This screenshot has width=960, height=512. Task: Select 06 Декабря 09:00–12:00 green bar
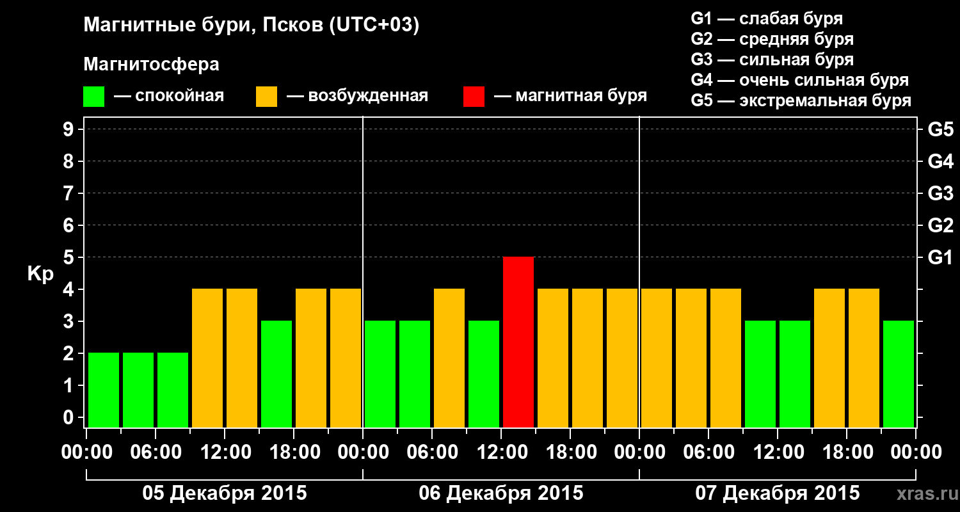pyautogui.click(x=484, y=374)
